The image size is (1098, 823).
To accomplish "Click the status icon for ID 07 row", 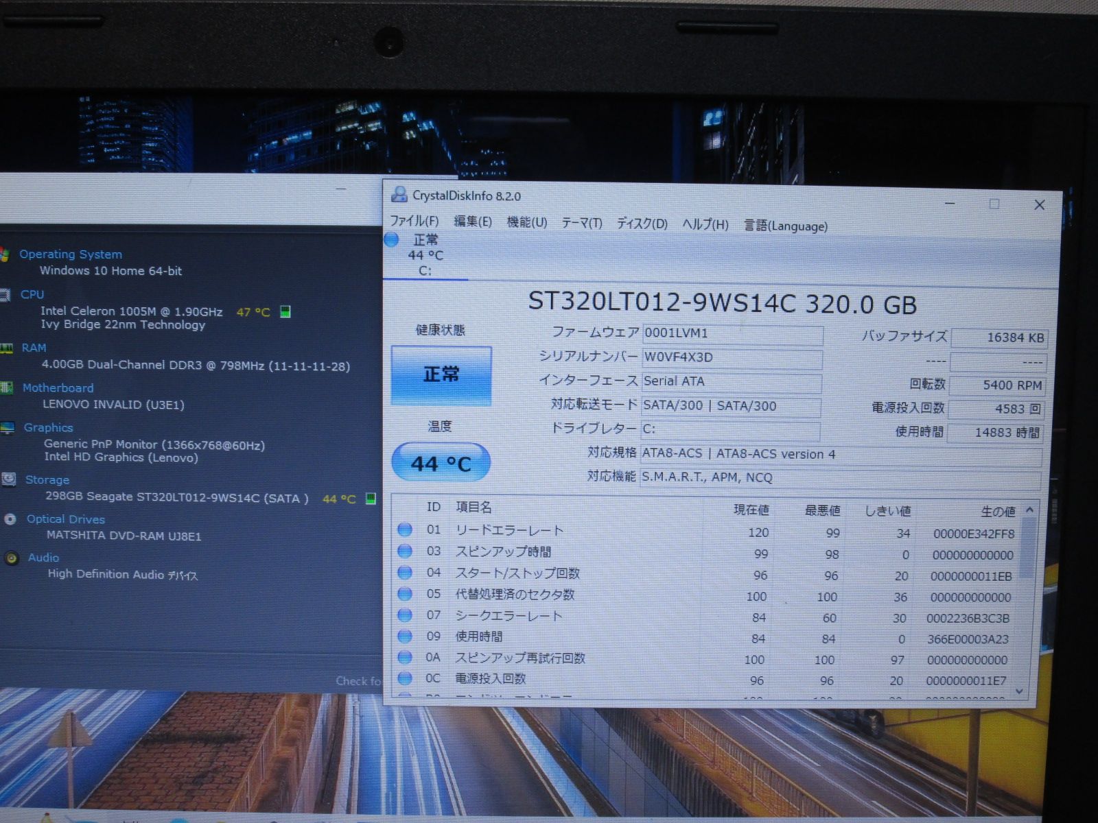I will 405,615.
